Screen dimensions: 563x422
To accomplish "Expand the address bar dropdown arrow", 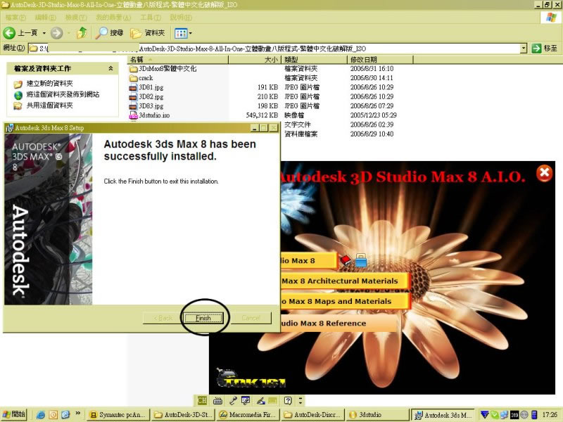I will [x=524, y=48].
